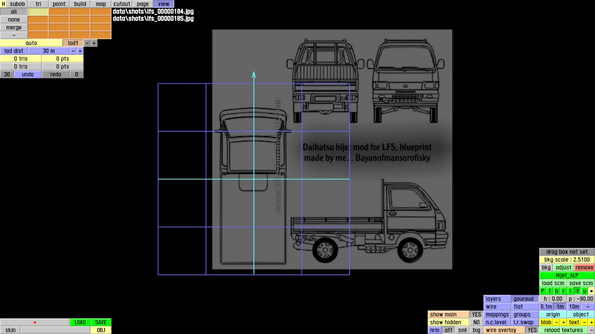The height and width of the screenshot is (334, 595).
Task: Click the bkg scale : 2.5100 value
Action: point(567,260)
